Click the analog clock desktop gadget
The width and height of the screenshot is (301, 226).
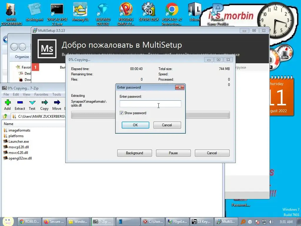(x=276, y=21)
